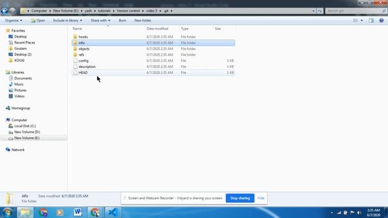Open the Videos library
Viewport: 388px width, 218px height.
pyautogui.click(x=19, y=96)
